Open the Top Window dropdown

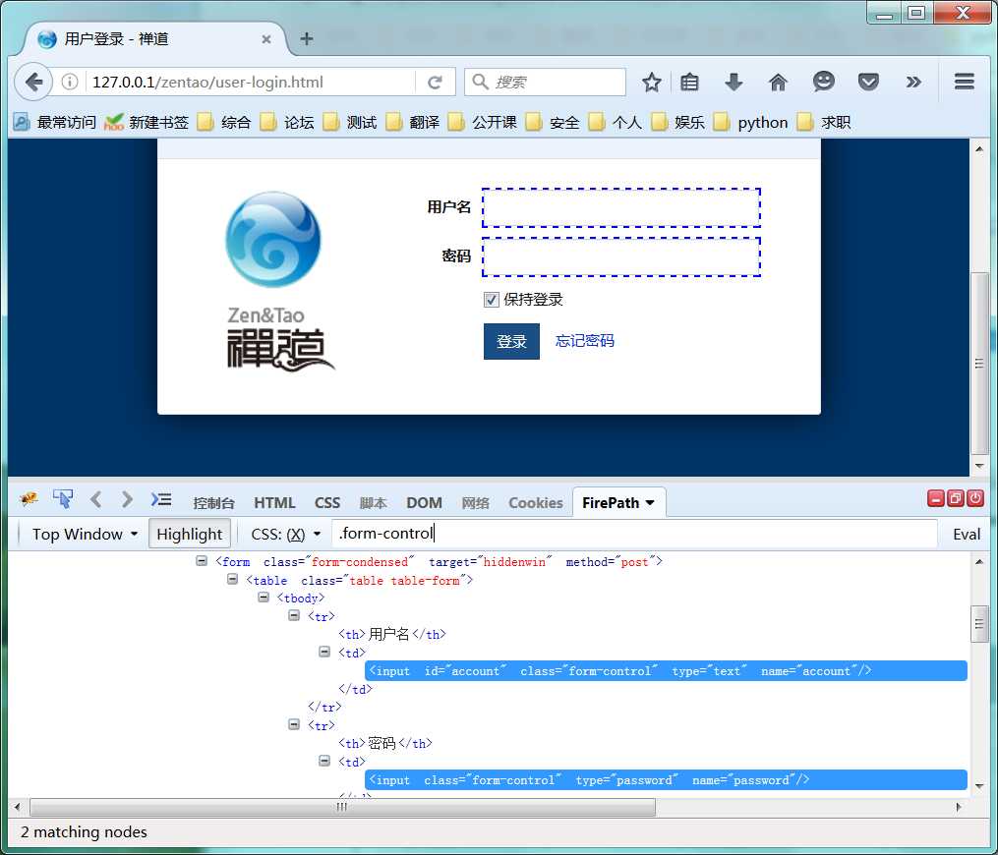click(x=86, y=534)
